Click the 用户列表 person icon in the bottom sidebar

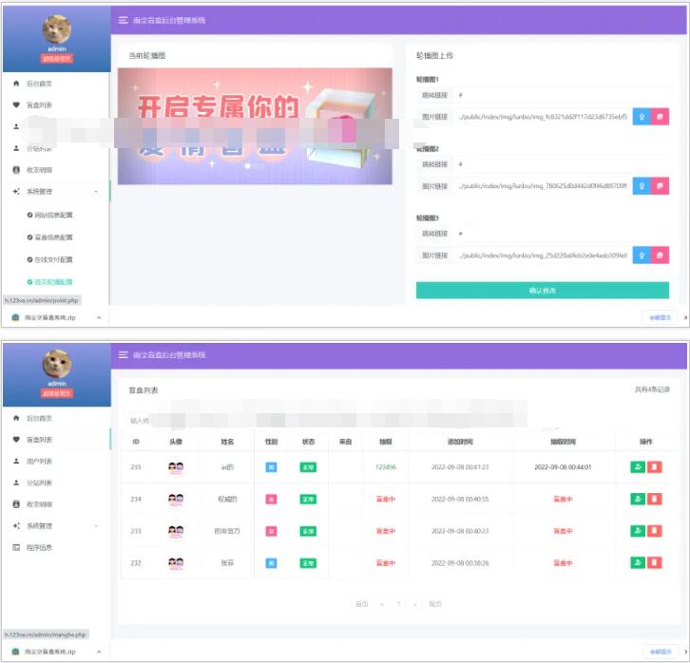(x=16, y=462)
